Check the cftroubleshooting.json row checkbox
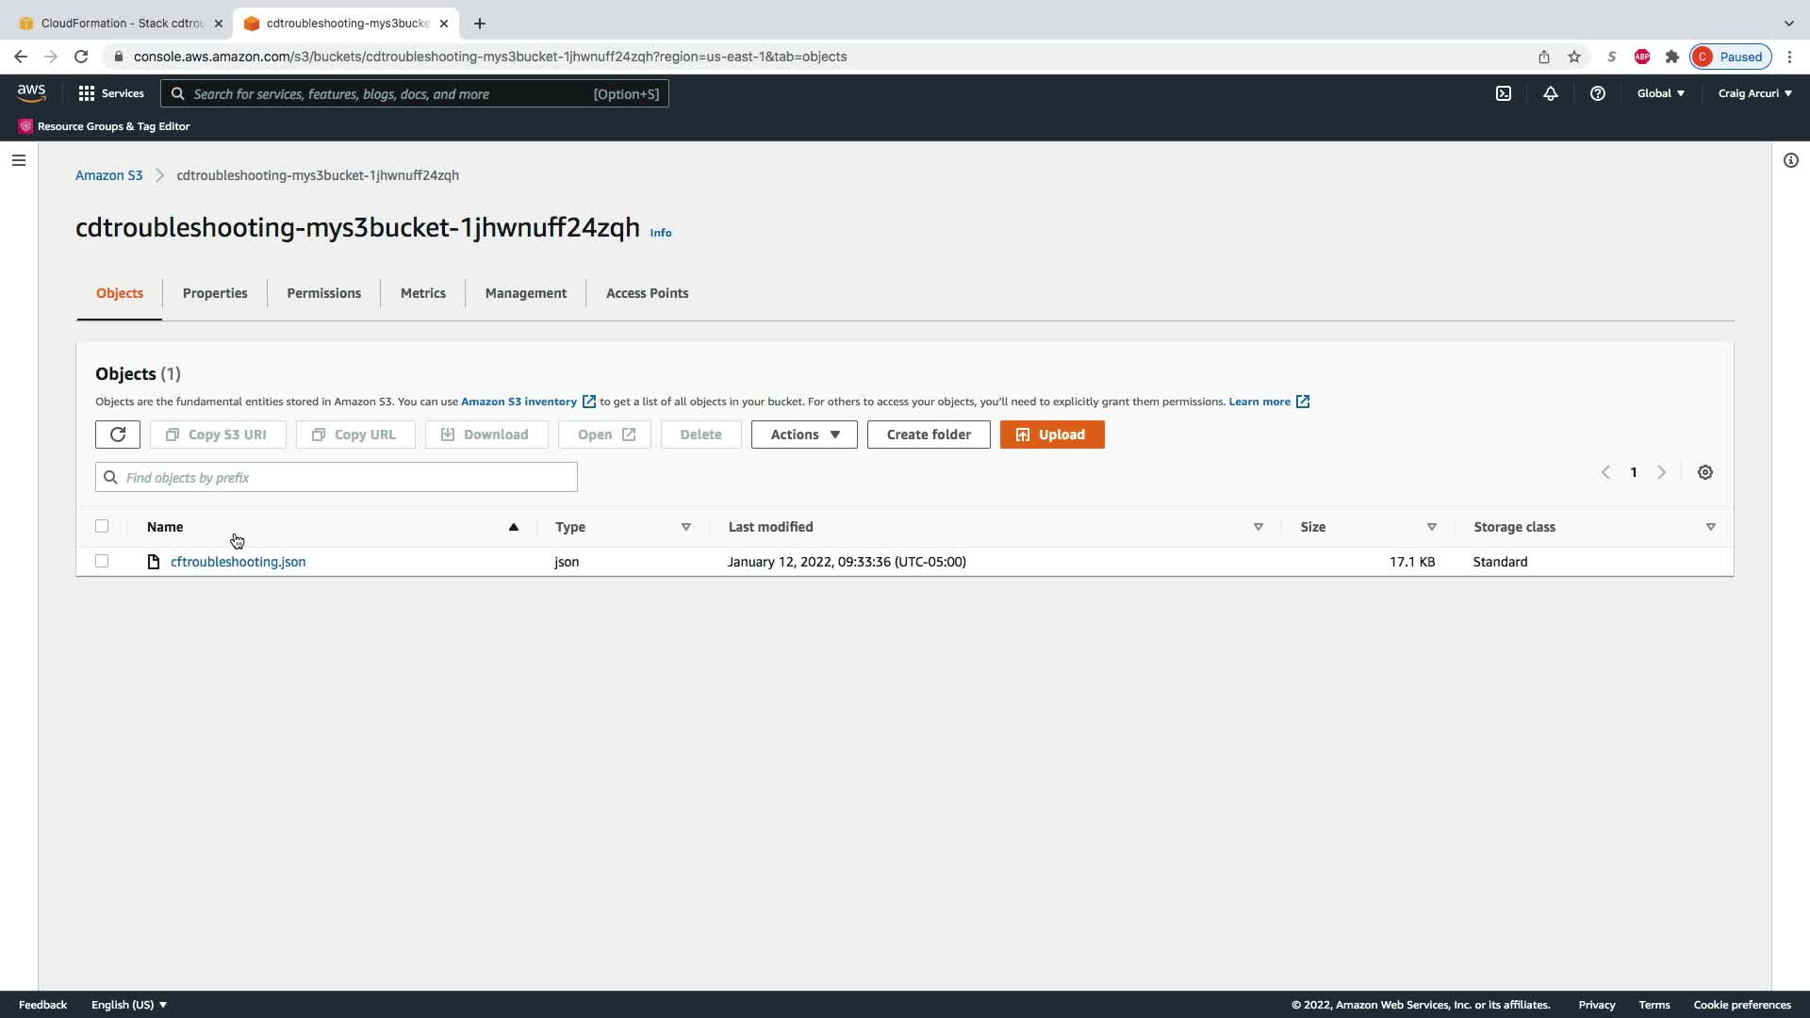Screen dimensions: 1810x1018 tap(102, 561)
